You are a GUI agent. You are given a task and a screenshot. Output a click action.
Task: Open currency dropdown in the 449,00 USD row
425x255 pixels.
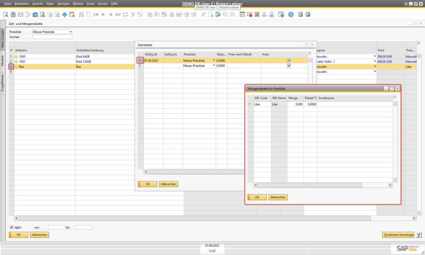375,62
